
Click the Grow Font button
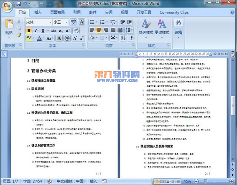pos(75,38)
